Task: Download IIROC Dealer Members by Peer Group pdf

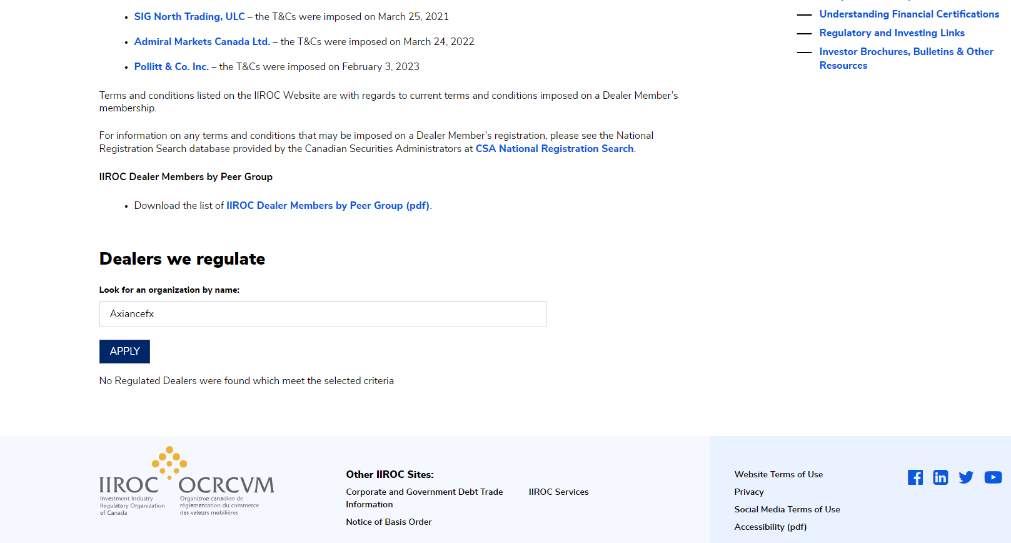Action: pos(328,206)
